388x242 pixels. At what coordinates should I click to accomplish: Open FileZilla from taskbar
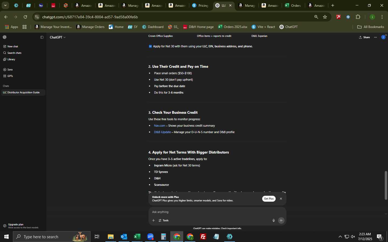[203, 237]
